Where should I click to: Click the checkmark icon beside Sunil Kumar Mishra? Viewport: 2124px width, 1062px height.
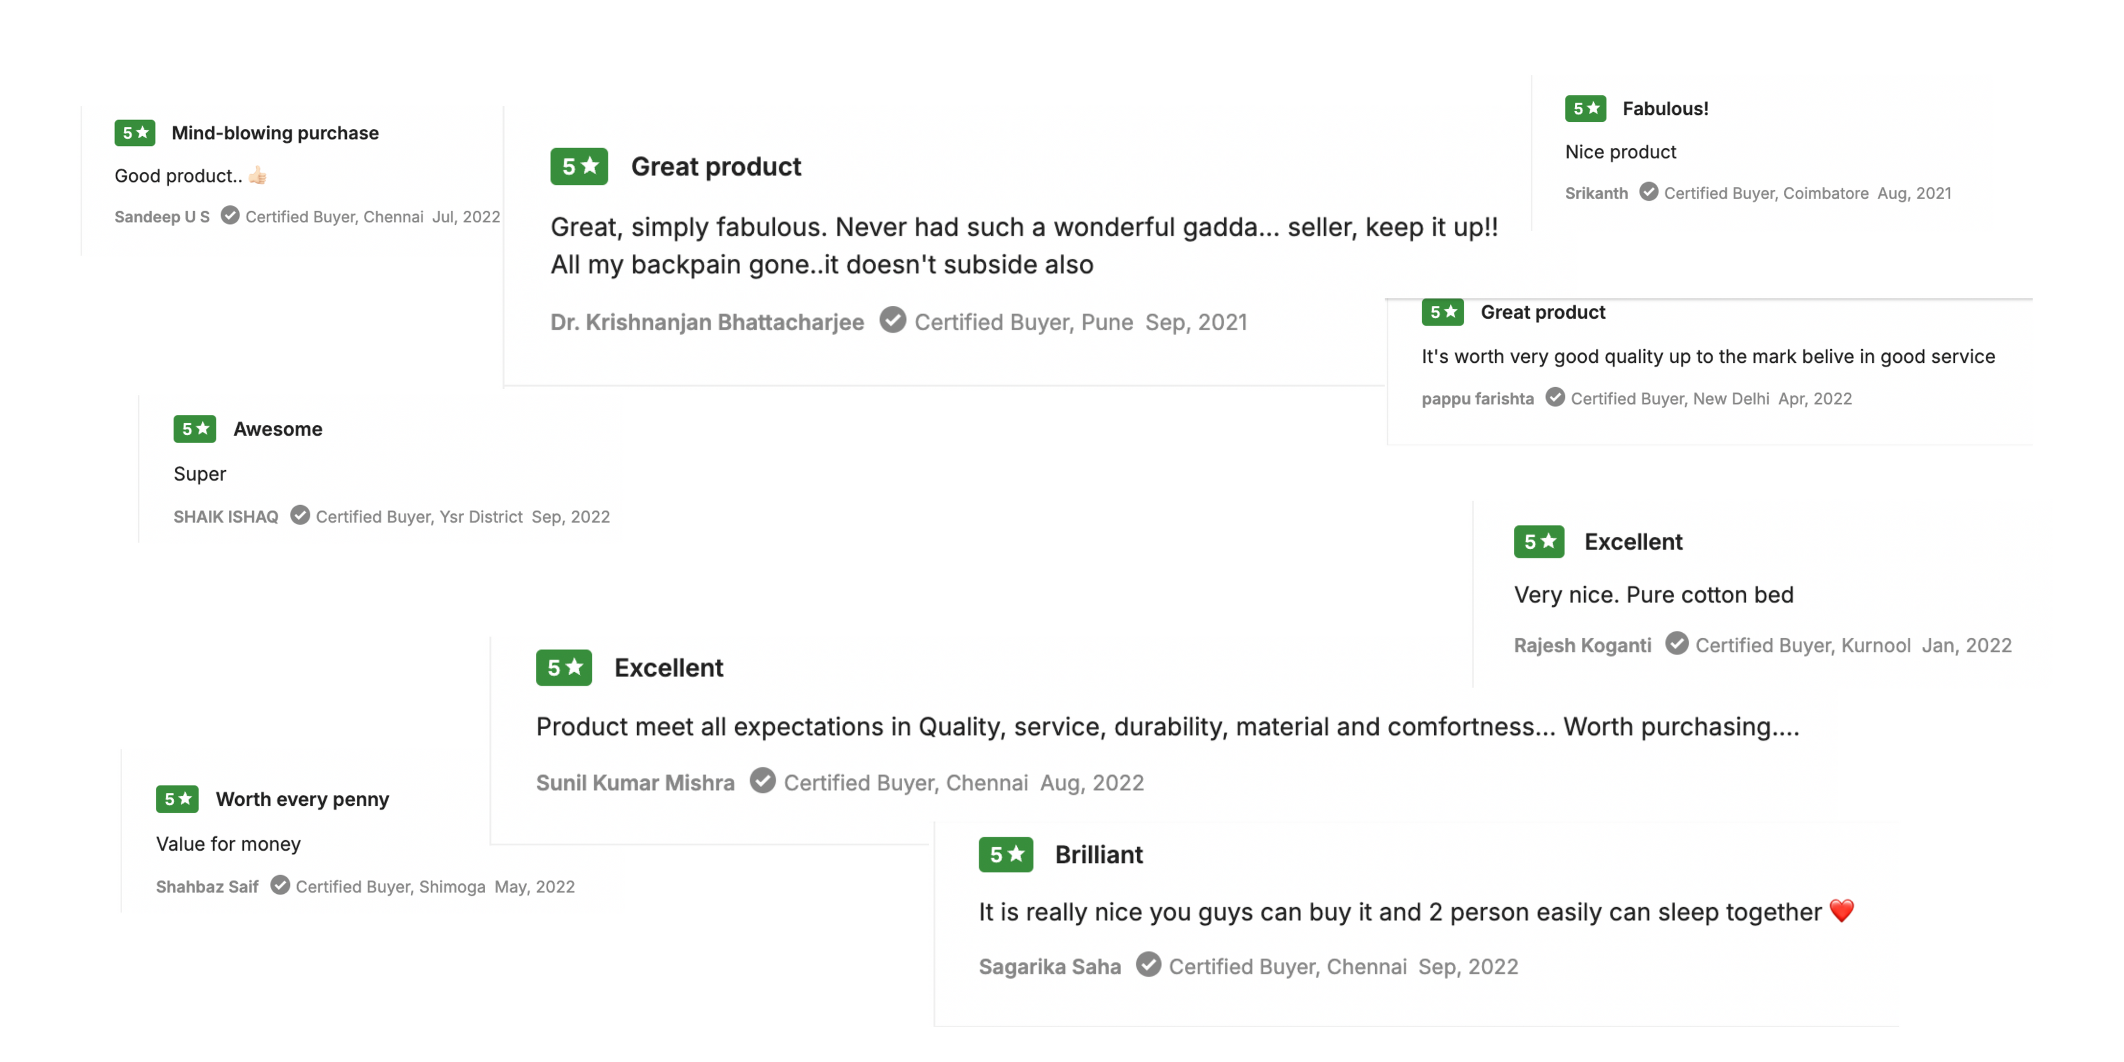762,780
